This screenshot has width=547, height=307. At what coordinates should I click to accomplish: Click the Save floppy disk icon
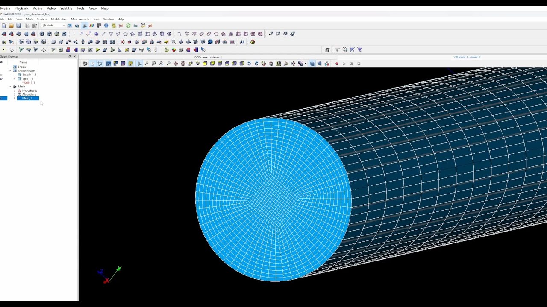coord(18,26)
